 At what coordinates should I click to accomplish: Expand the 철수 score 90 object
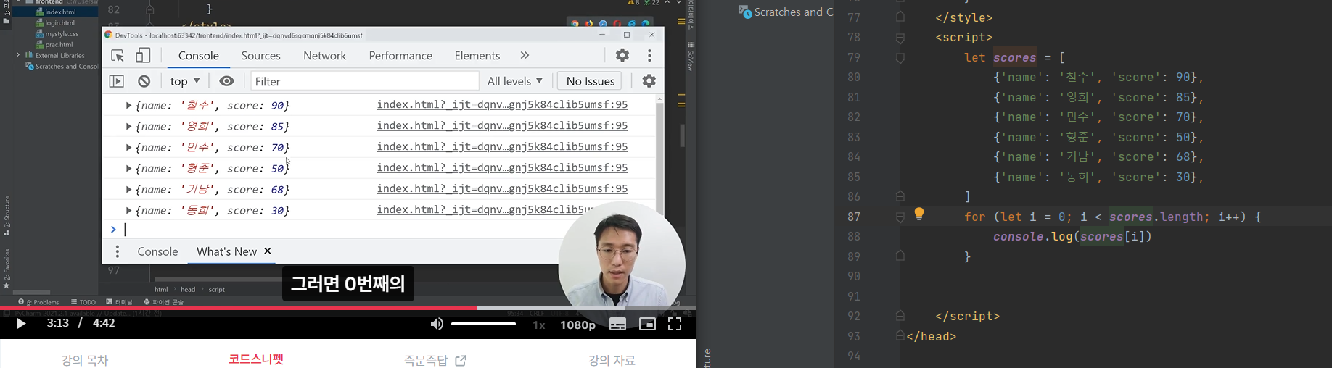click(128, 106)
